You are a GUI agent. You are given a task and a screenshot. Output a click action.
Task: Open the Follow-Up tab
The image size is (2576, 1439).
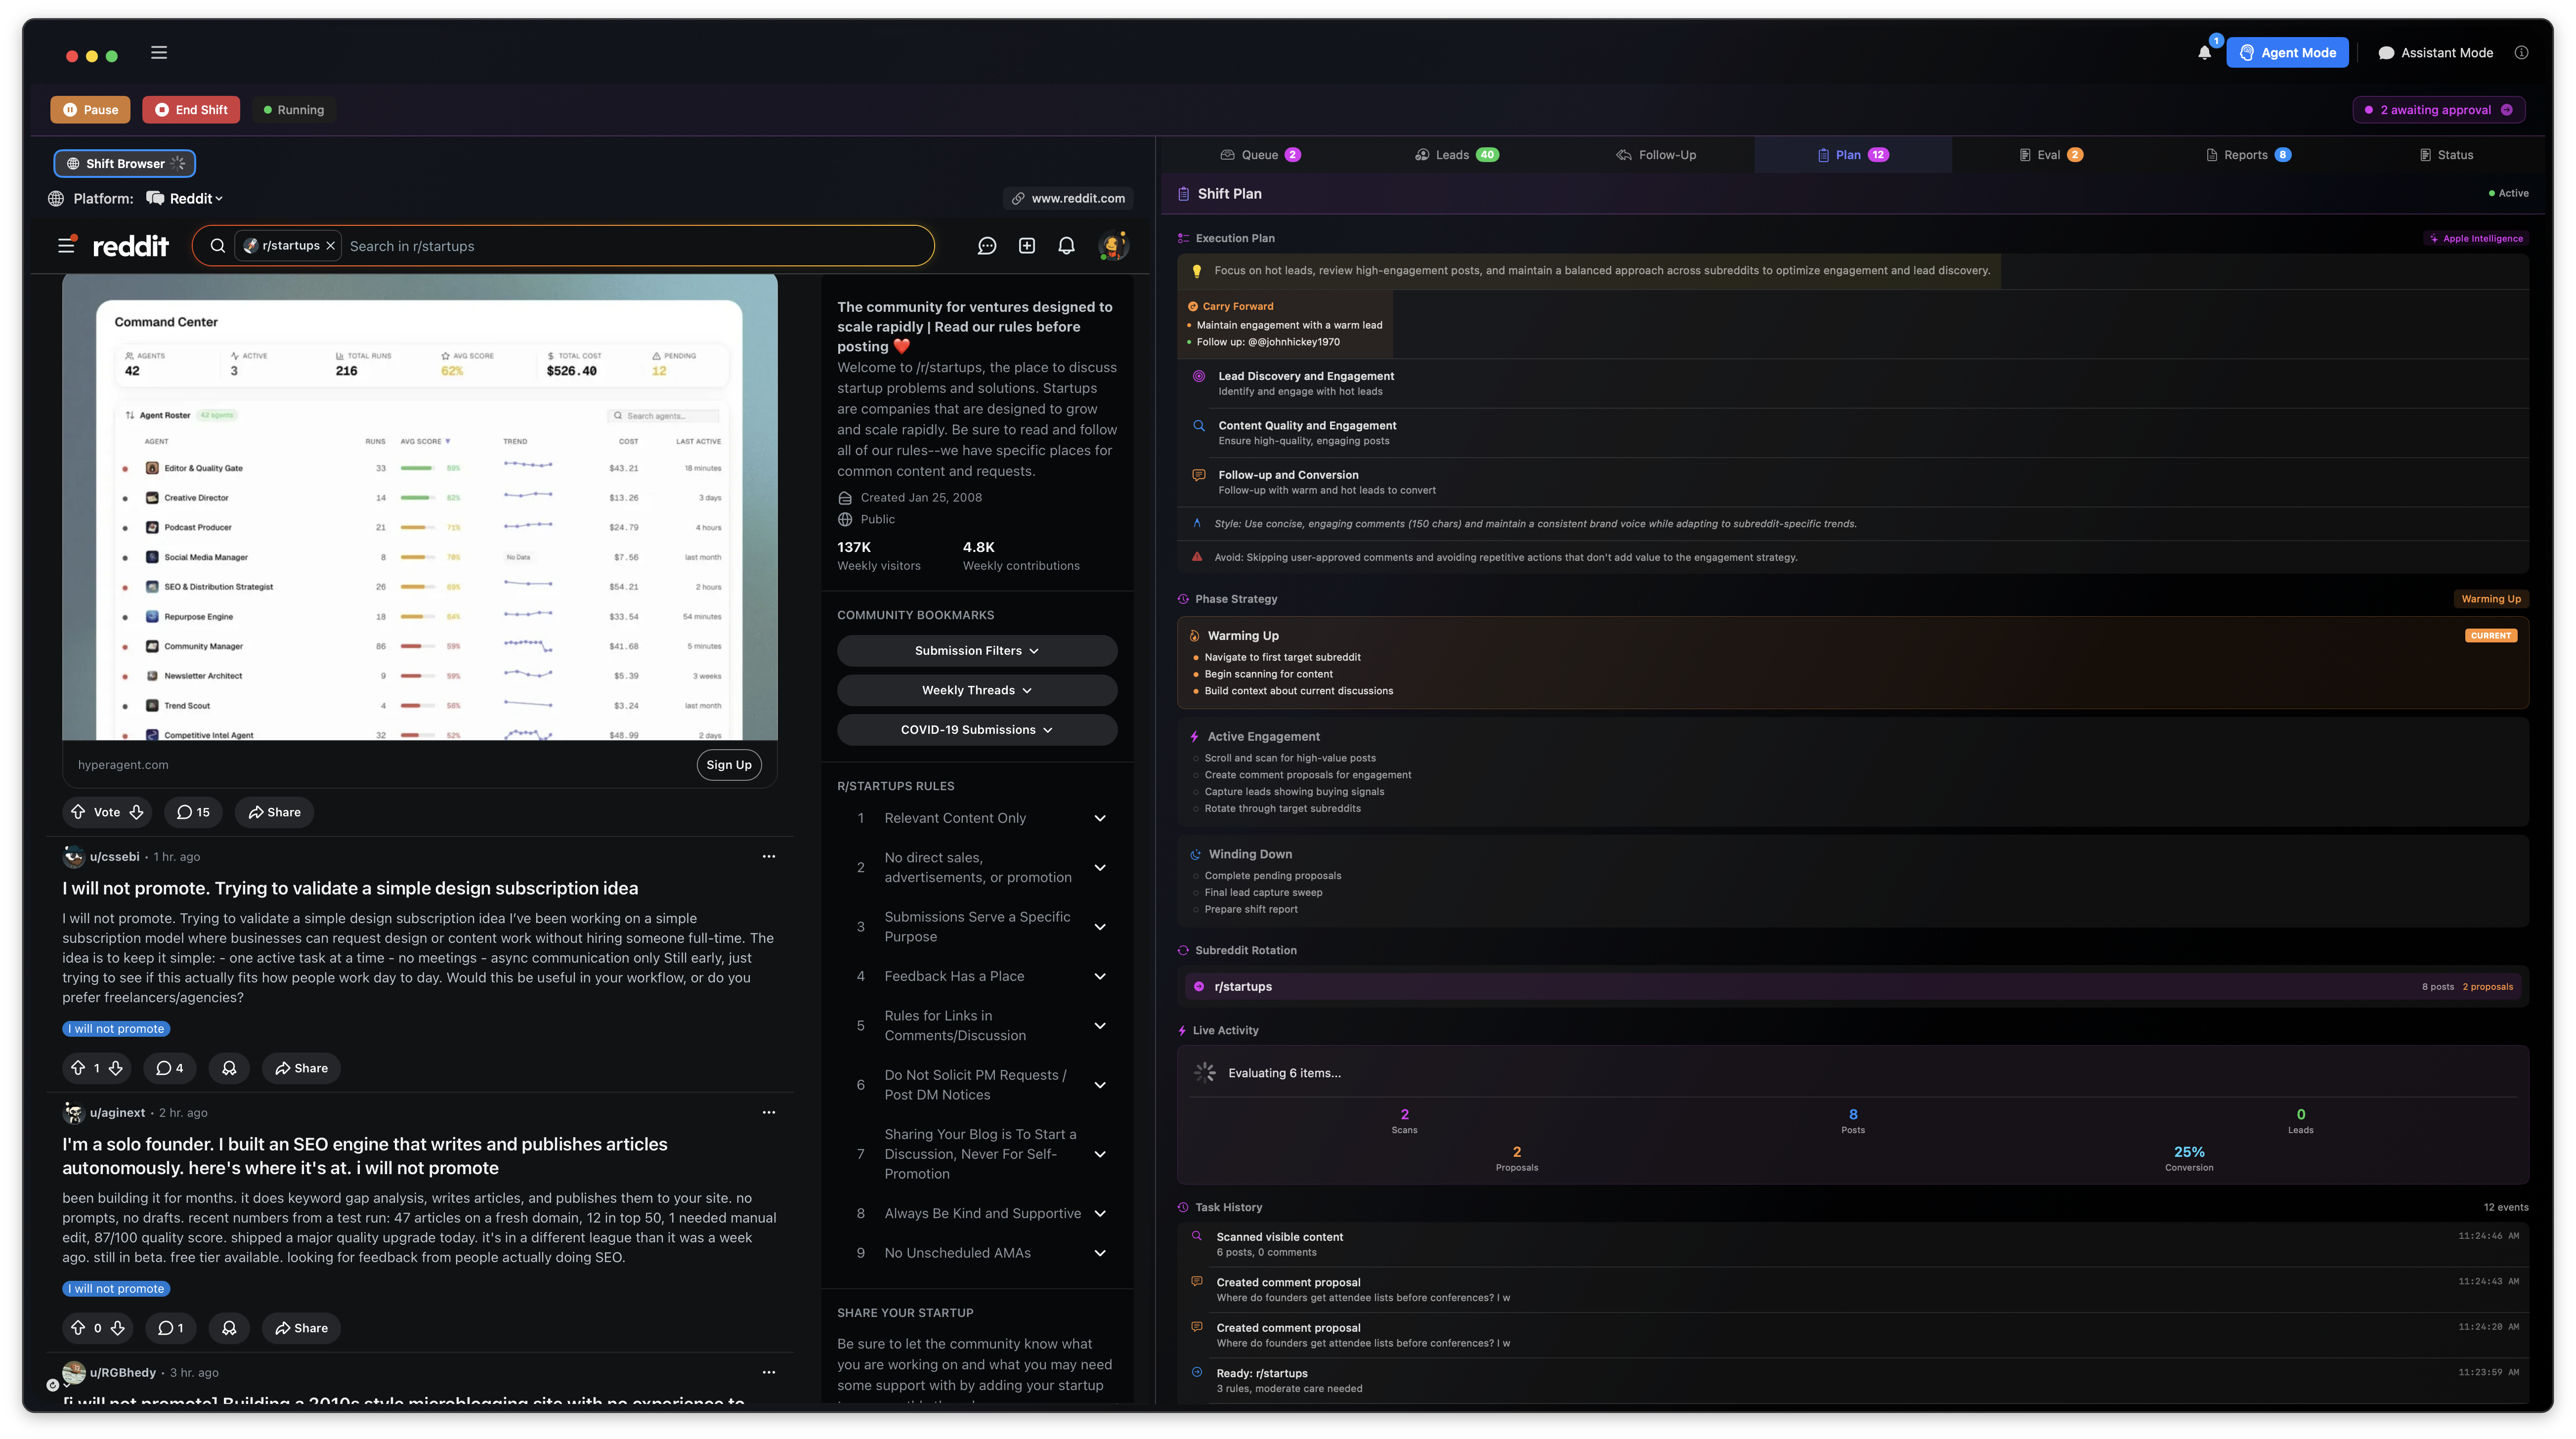[1656, 155]
